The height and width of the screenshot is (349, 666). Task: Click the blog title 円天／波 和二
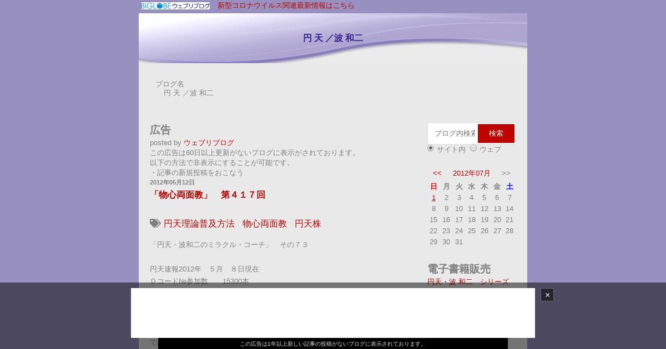[333, 38]
